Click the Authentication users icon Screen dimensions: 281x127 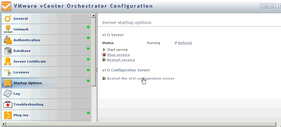click(8, 40)
